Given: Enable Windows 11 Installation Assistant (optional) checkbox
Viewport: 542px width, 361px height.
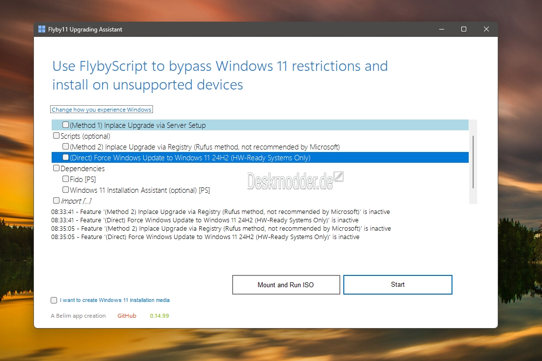Looking at the screenshot, I should point(66,189).
